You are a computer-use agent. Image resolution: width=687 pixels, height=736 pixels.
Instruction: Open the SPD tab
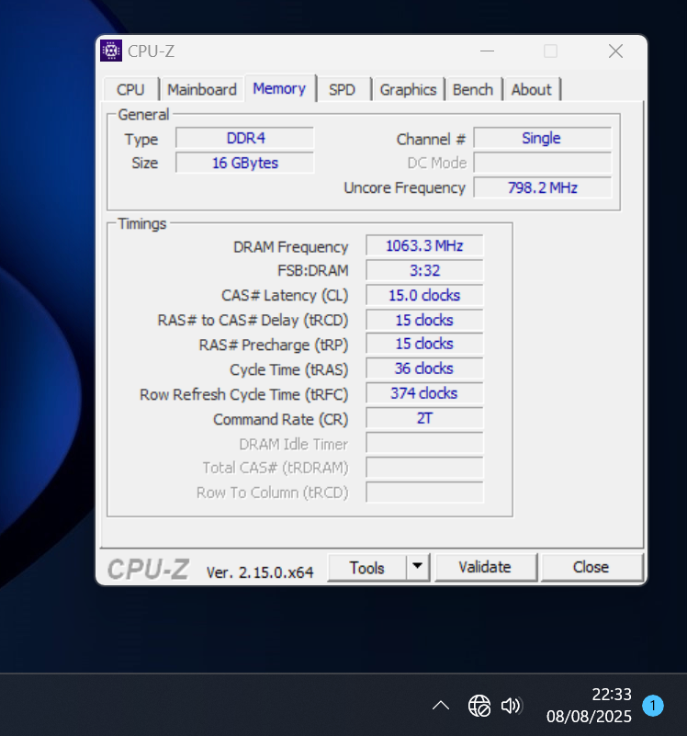tap(342, 89)
